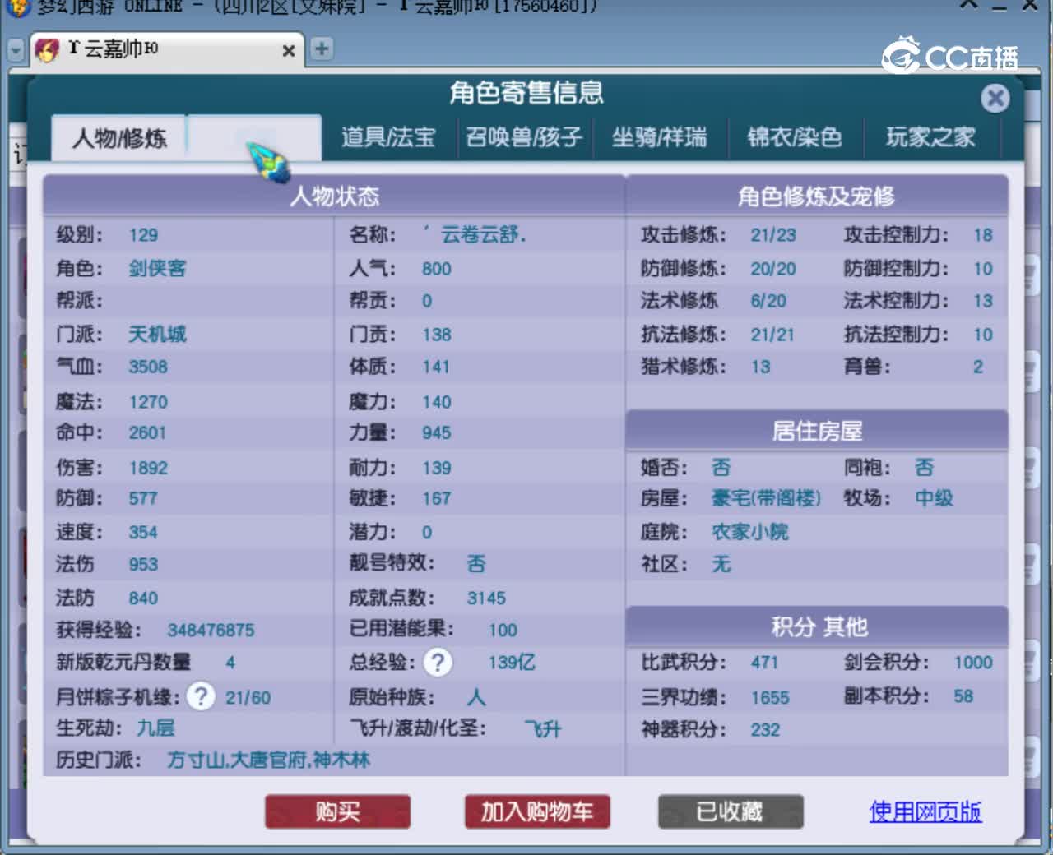Click the 居住房屋 section header
This screenshot has height=855, width=1053.
click(817, 431)
